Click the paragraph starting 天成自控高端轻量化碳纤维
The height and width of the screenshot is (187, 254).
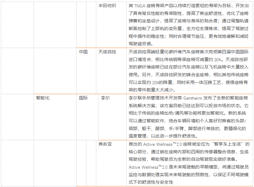(189, 71)
